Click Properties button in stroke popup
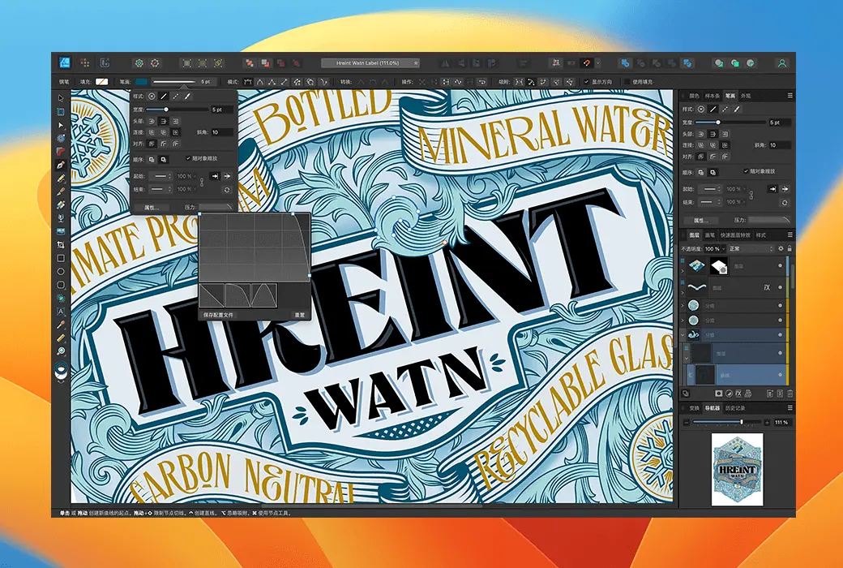 (x=152, y=207)
